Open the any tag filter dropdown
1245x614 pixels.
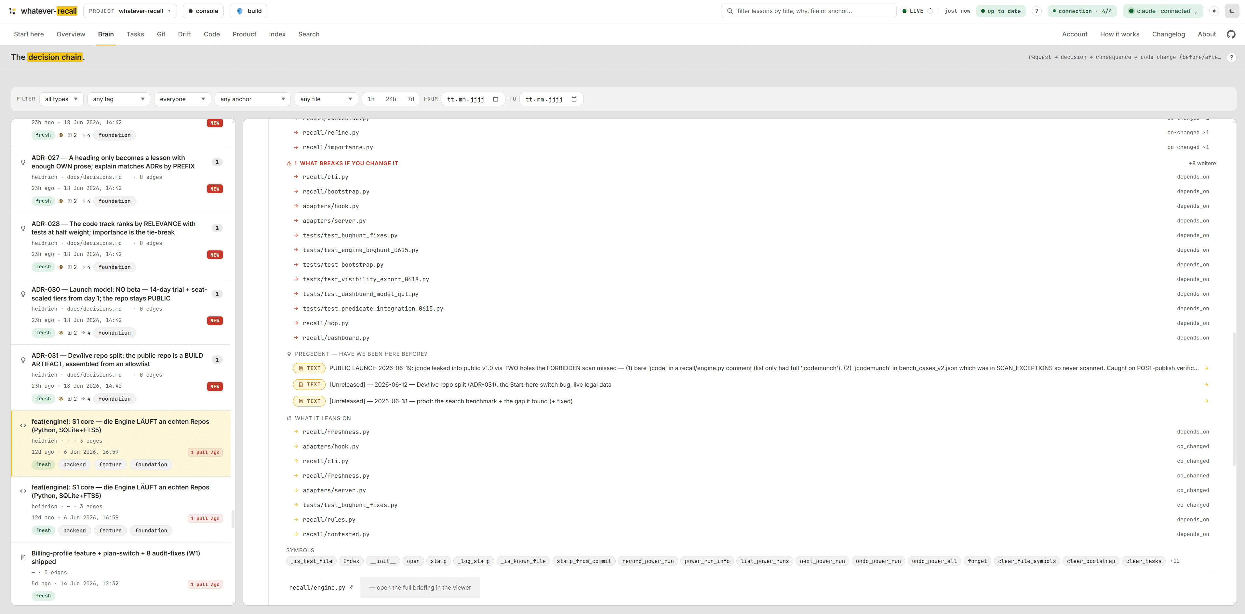(x=119, y=99)
